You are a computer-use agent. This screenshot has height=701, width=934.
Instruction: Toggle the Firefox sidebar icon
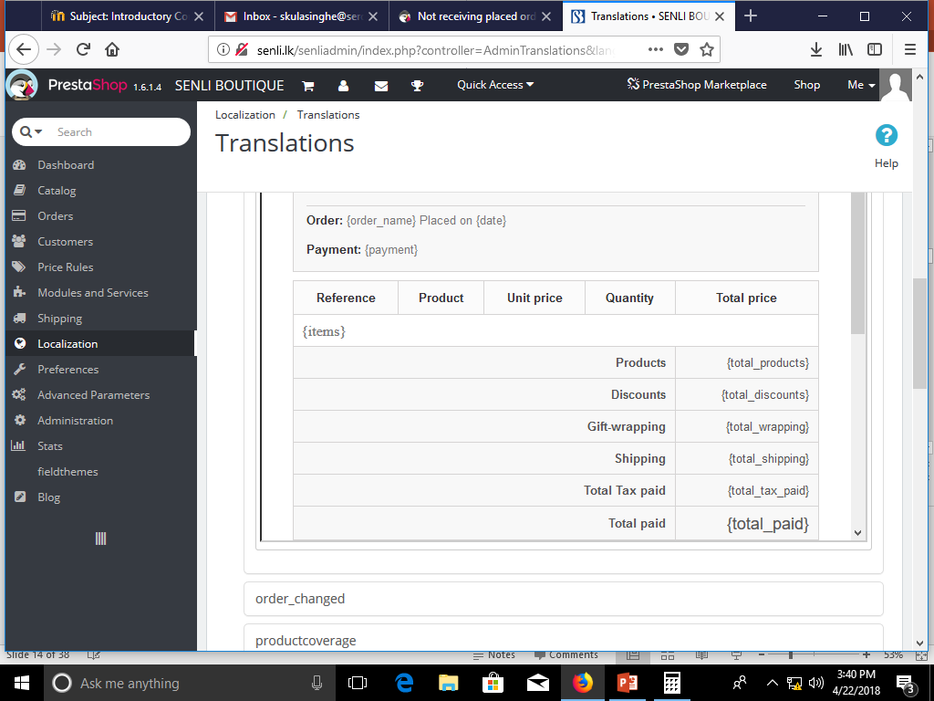coord(875,49)
